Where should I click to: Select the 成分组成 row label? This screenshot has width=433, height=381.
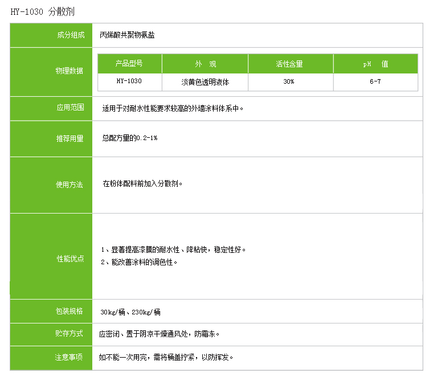pos(70,35)
